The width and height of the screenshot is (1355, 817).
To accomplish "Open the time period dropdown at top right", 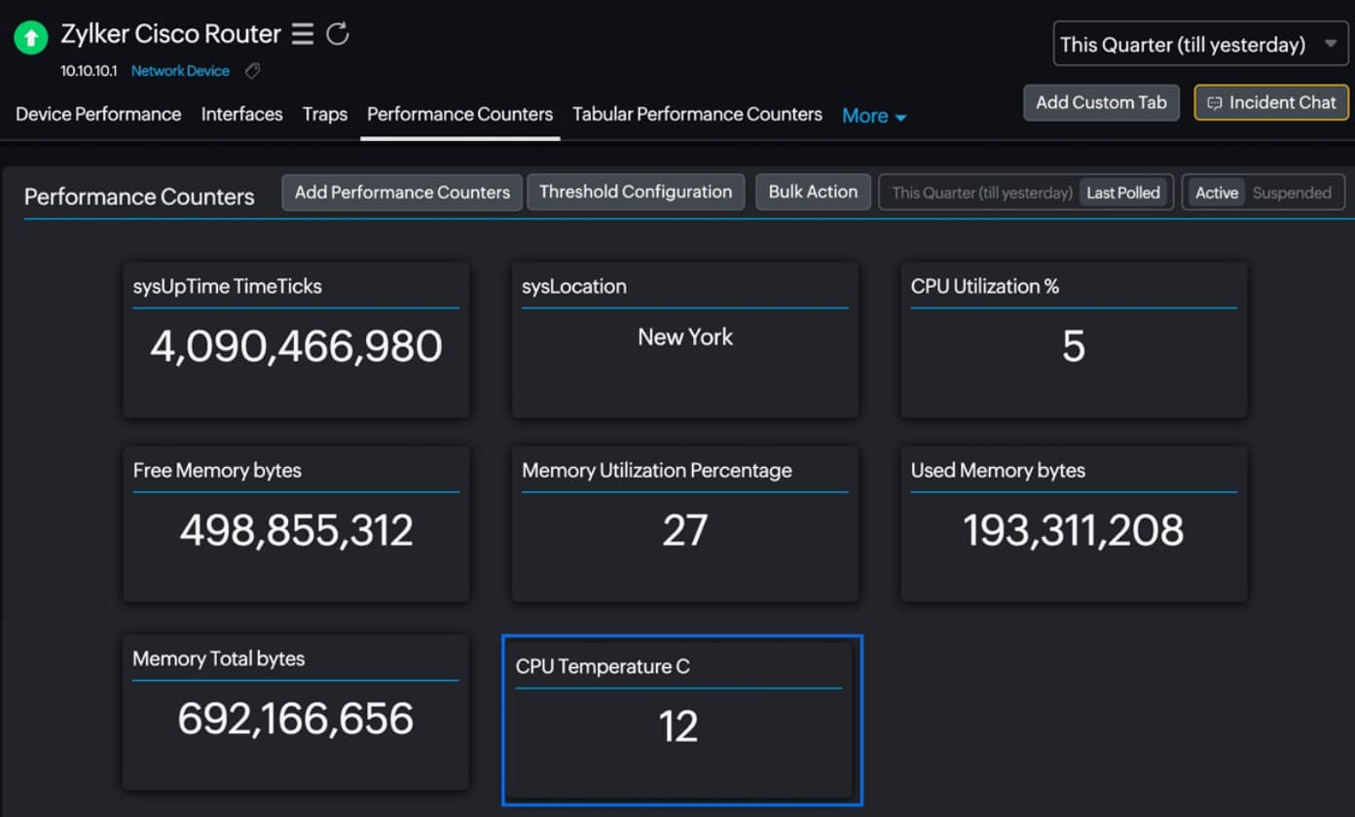I will (1199, 45).
